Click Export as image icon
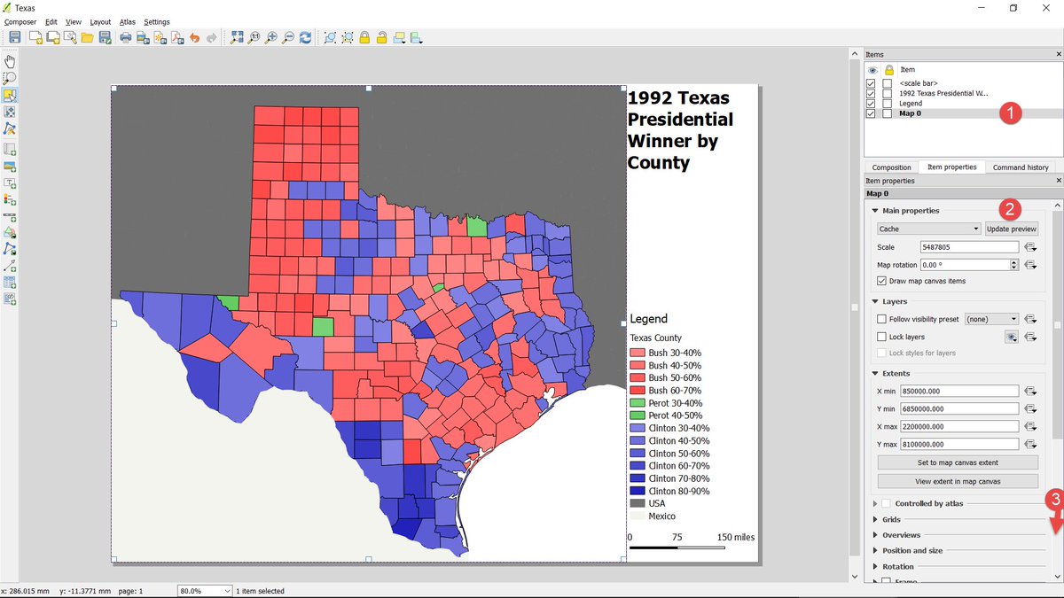The width and height of the screenshot is (1064, 598). coord(143,37)
